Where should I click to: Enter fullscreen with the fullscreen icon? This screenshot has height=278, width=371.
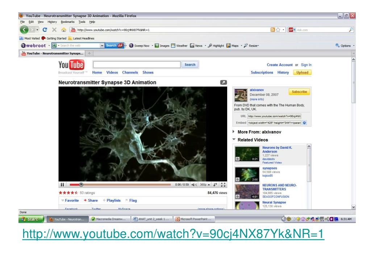click(223, 185)
